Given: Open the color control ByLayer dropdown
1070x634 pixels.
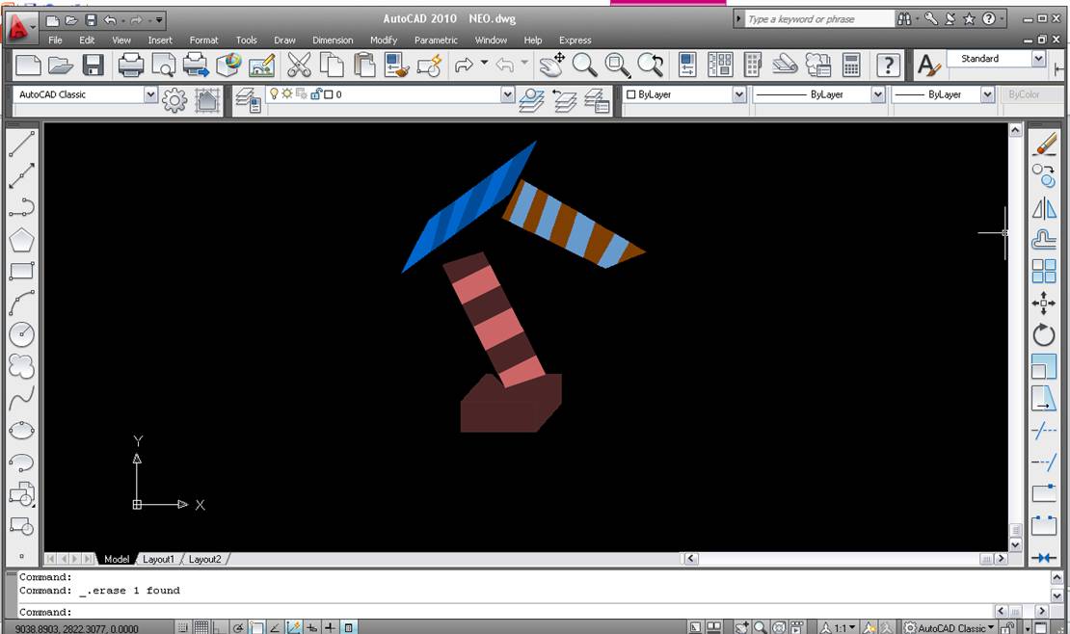Looking at the screenshot, I should click(x=739, y=94).
